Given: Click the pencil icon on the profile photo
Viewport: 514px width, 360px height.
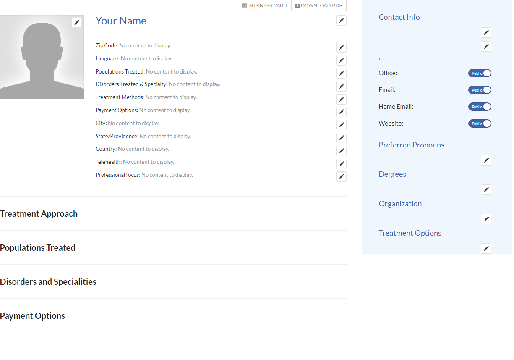Looking at the screenshot, I should tap(76, 22).
